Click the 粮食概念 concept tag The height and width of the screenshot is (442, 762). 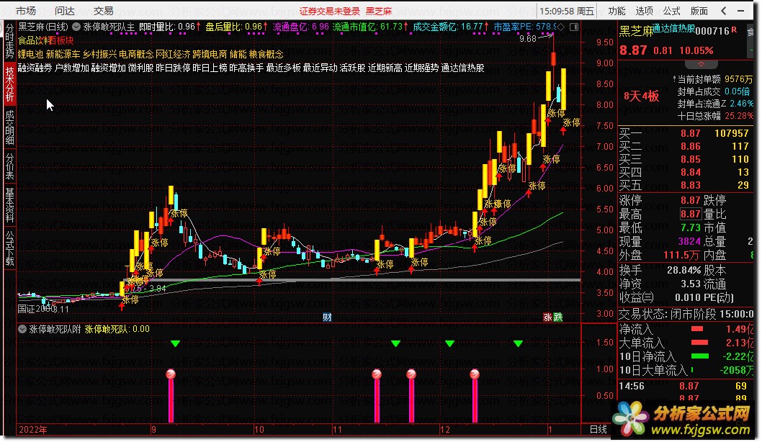(266, 54)
